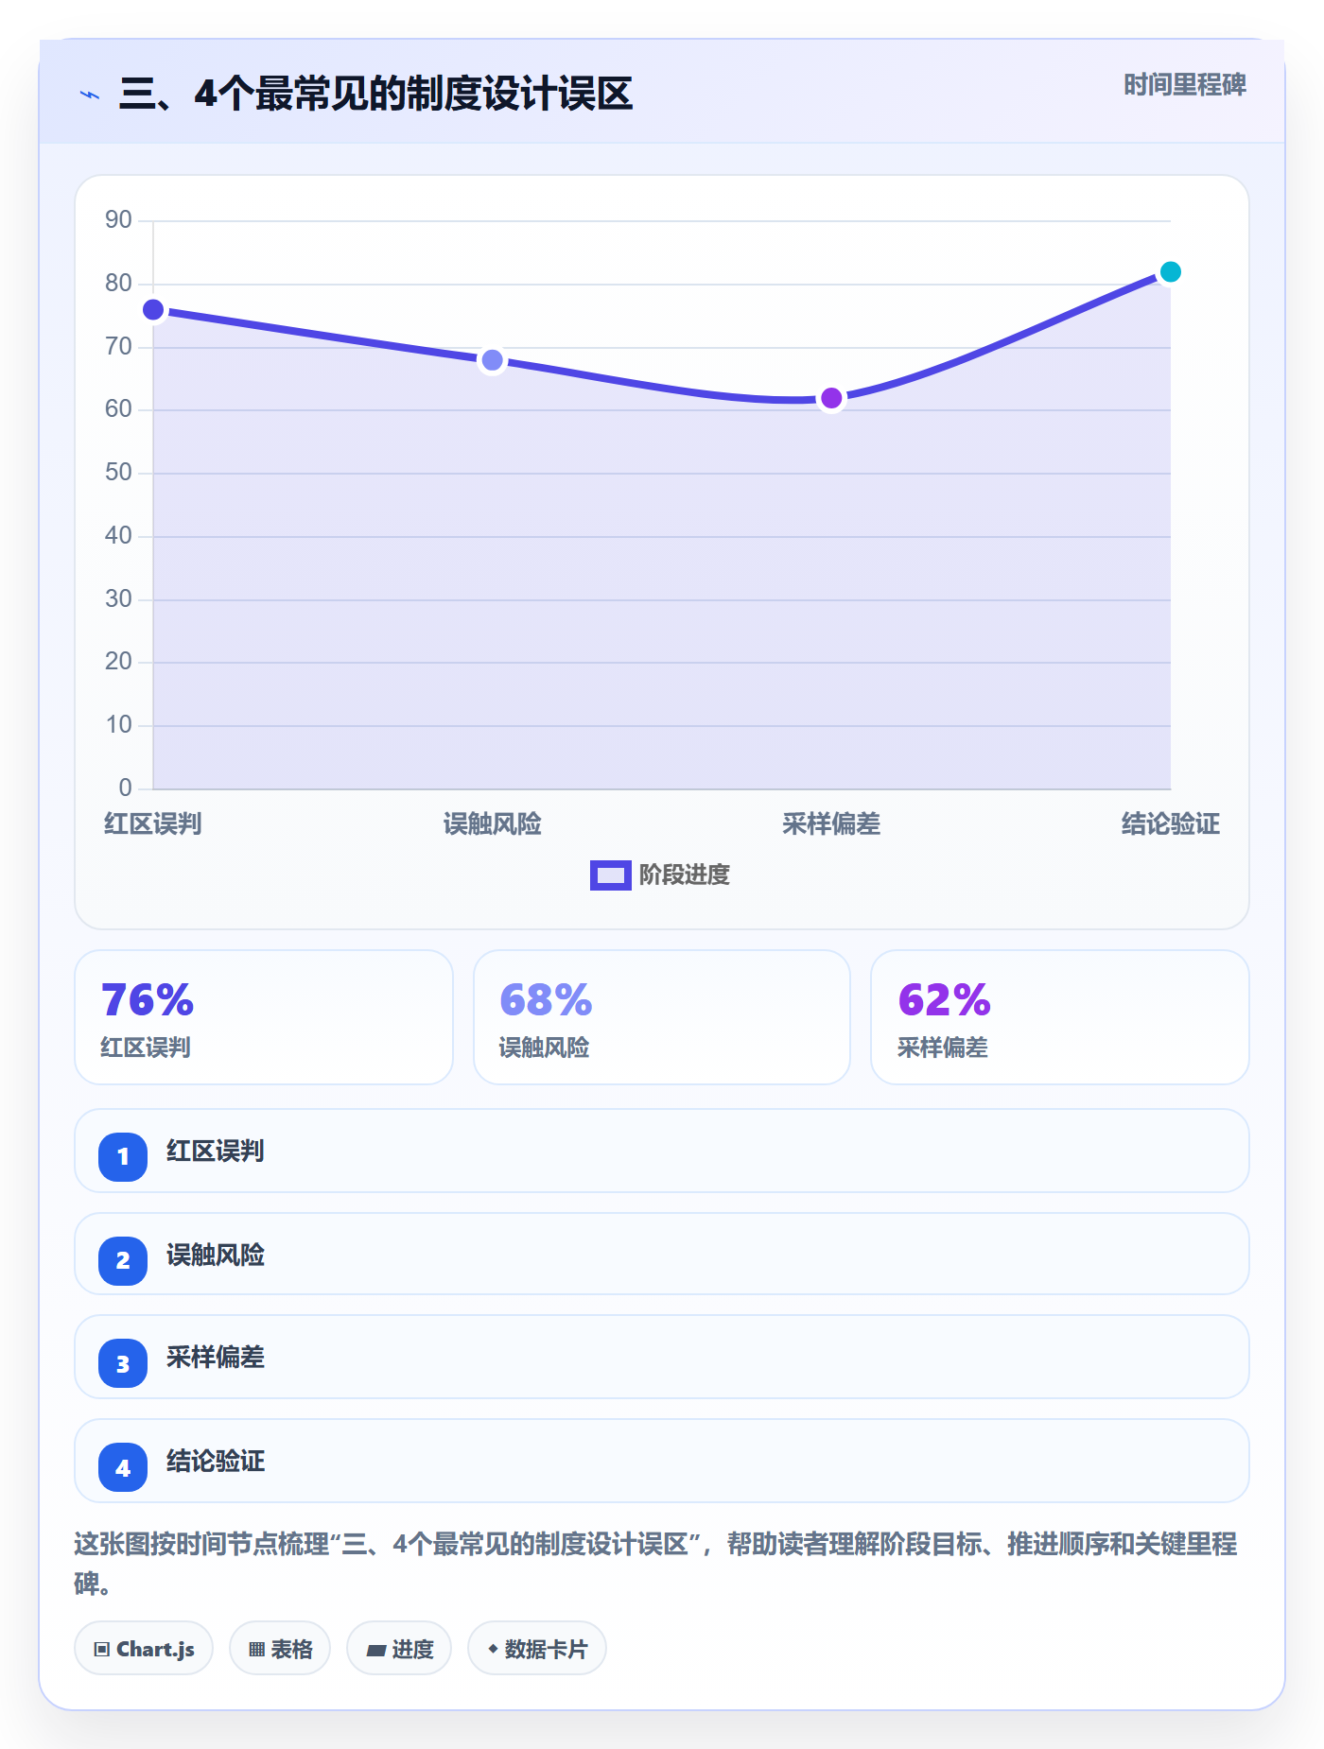Click the Chart.js tag
1324x1749 pixels.
click(x=144, y=1649)
